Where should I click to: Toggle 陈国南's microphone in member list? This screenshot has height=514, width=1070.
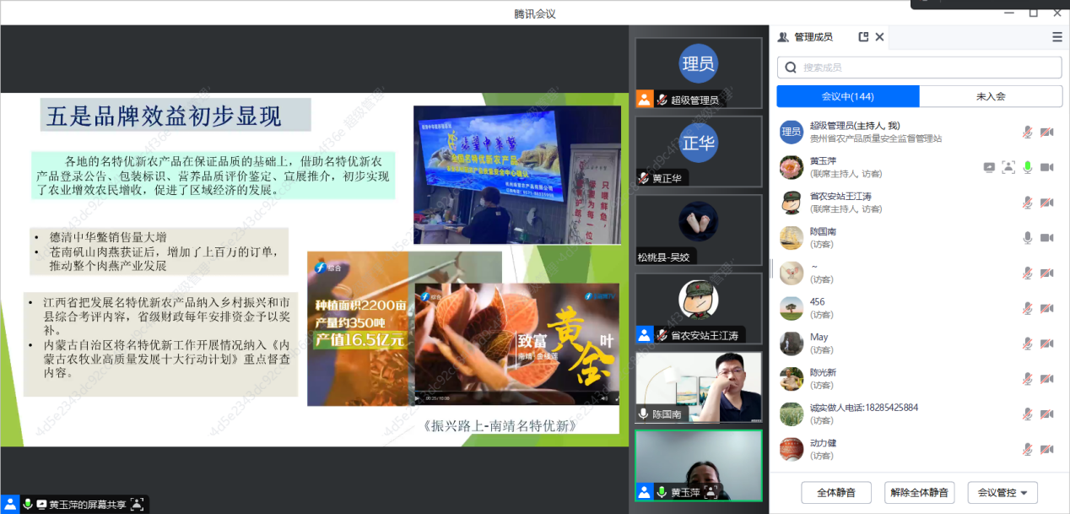[1028, 238]
